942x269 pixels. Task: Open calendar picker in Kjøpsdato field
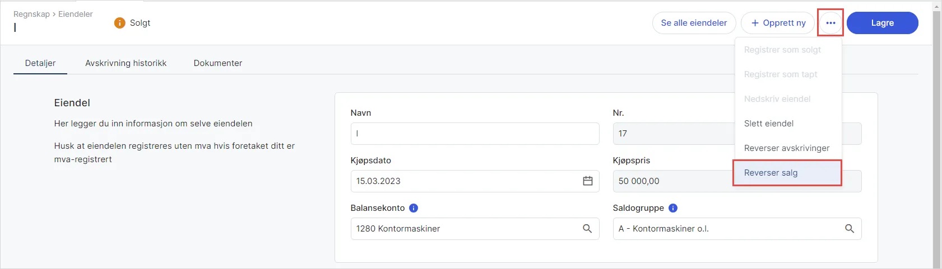[x=587, y=181]
